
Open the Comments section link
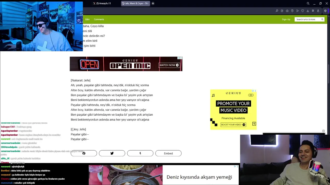coord(99,19)
